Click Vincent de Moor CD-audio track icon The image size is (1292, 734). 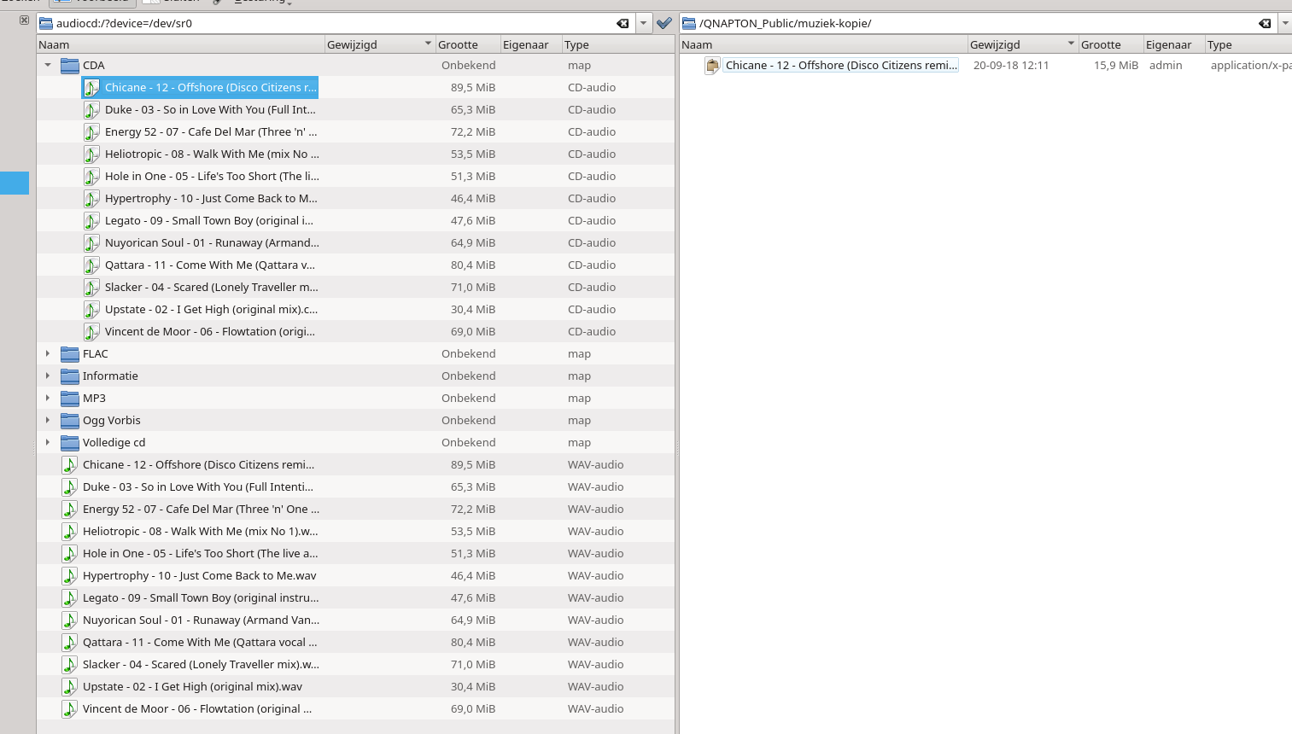point(91,331)
